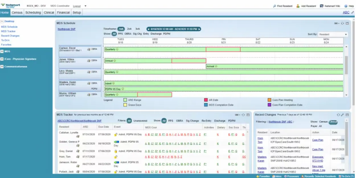
Task: Refresh the MDS Schedule panel
Action: pyautogui.click(x=342, y=23)
